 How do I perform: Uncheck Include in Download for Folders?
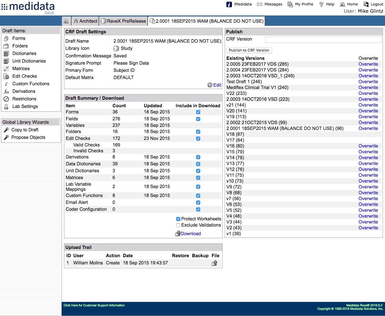pyautogui.click(x=198, y=132)
